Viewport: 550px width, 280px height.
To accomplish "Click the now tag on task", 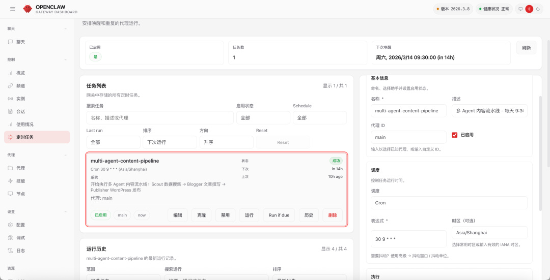I will [x=142, y=215].
